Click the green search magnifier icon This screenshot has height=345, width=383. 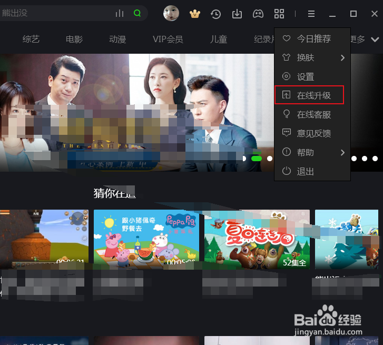(x=138, y=13)
